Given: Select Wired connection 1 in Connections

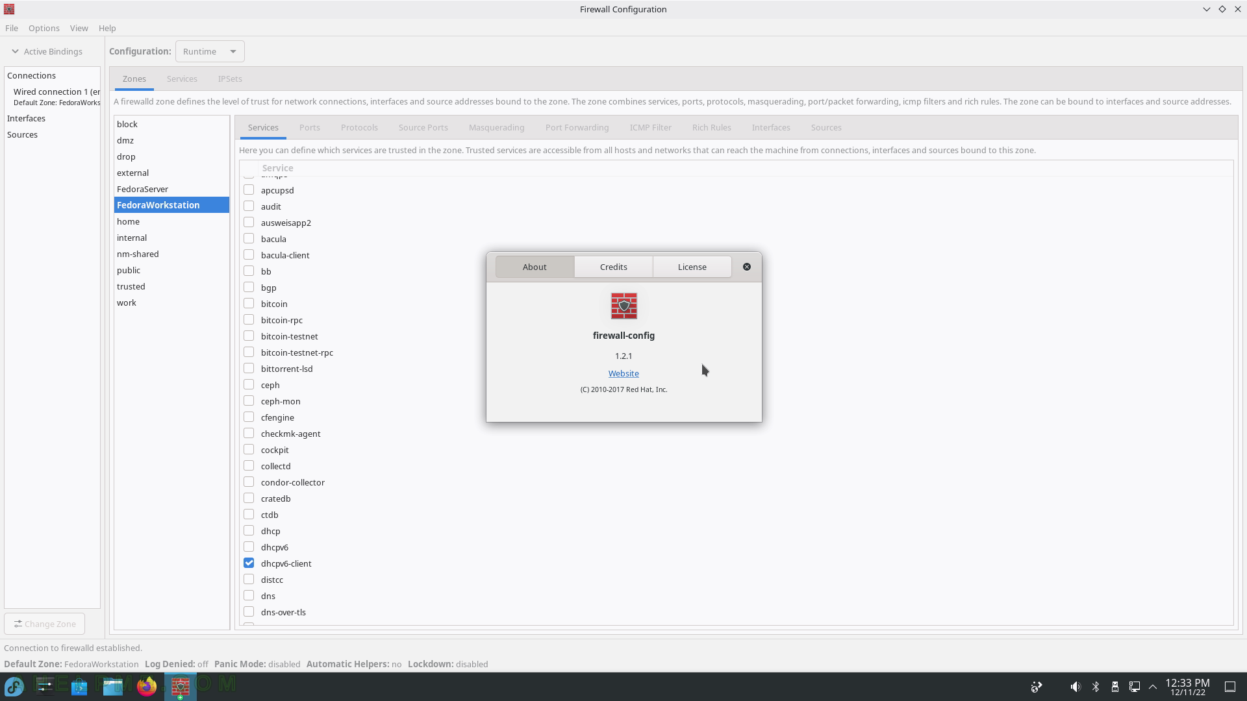Looking at the screenshot, I should pyautogui.click(x=53, y=97).
